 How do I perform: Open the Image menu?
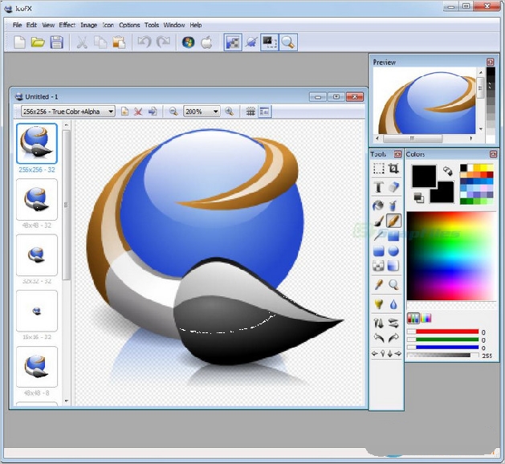point(89,25)
